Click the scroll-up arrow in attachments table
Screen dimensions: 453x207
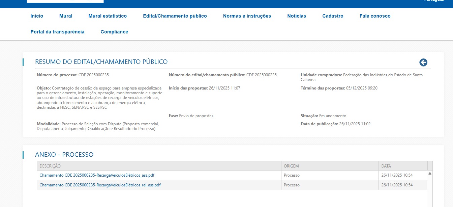pyautogui.click(x=430, y=174)
